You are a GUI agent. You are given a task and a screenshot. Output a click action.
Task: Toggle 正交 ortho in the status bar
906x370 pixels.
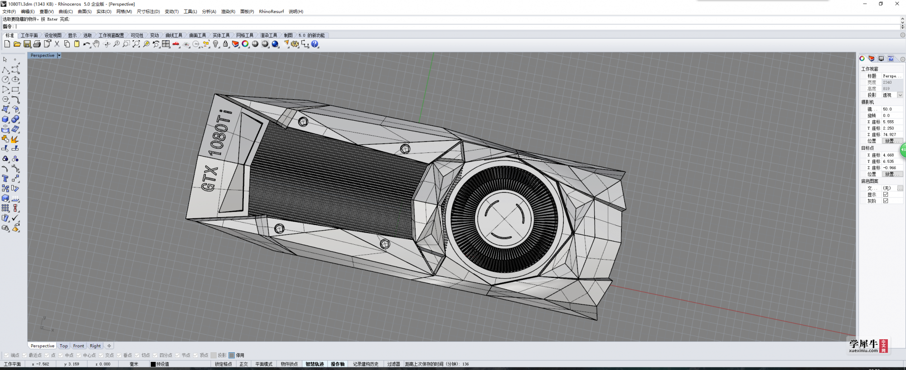coord(244,364)
